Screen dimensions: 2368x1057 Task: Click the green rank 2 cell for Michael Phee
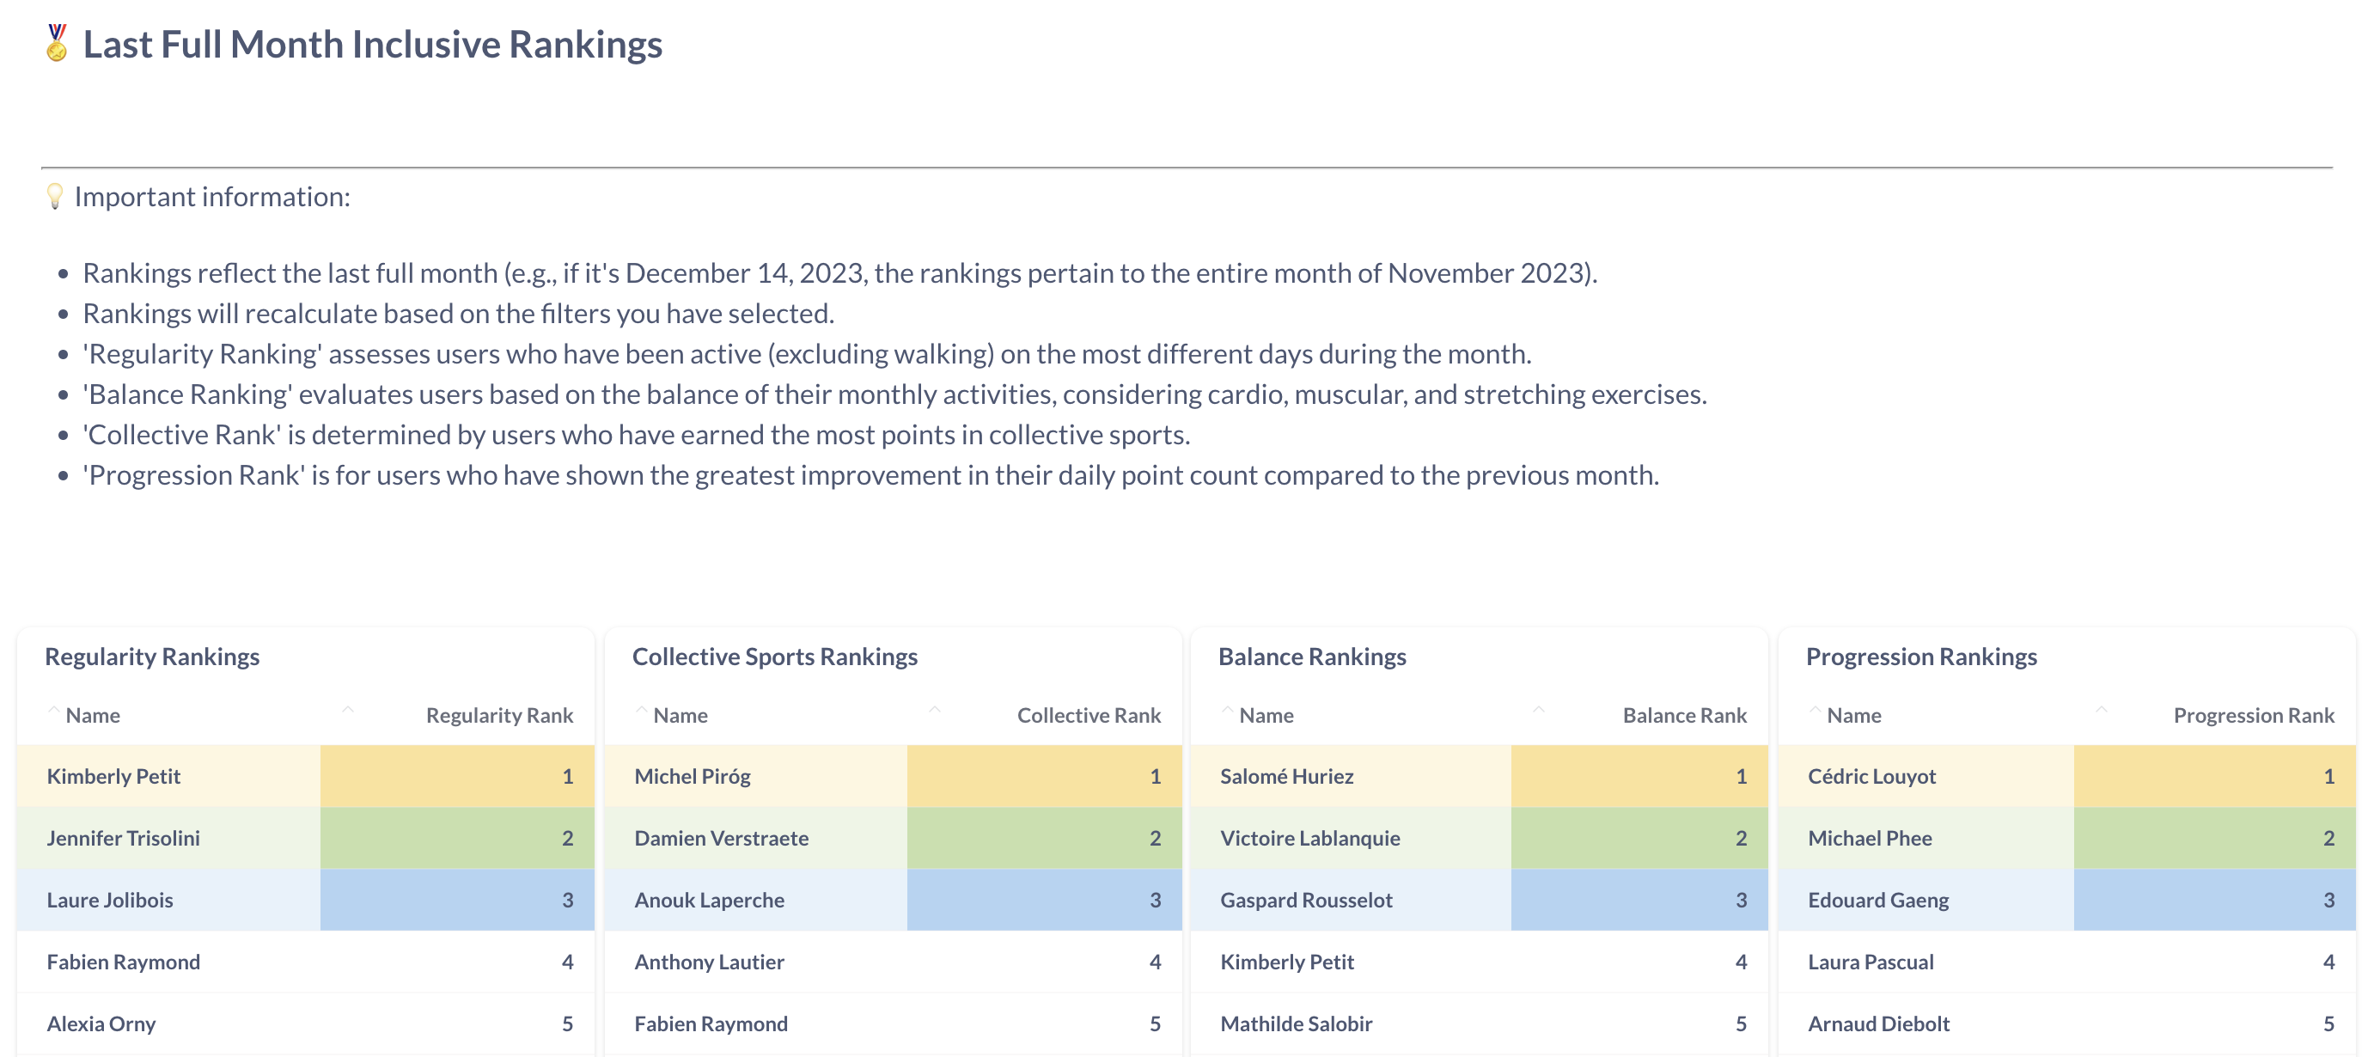point(2213,838)
